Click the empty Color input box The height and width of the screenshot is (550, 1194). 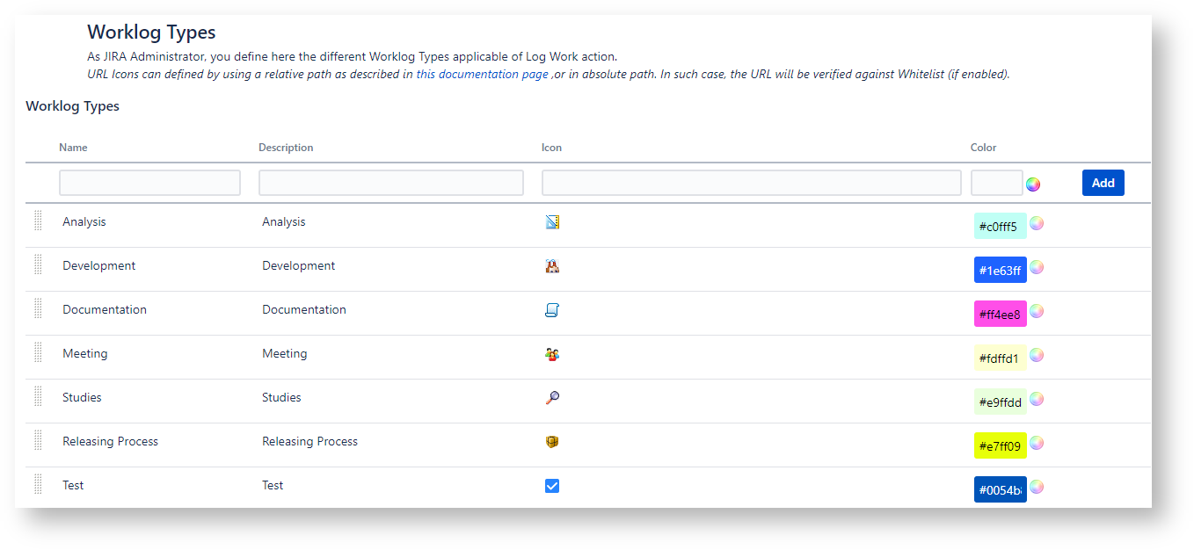[x=996, y=183]
